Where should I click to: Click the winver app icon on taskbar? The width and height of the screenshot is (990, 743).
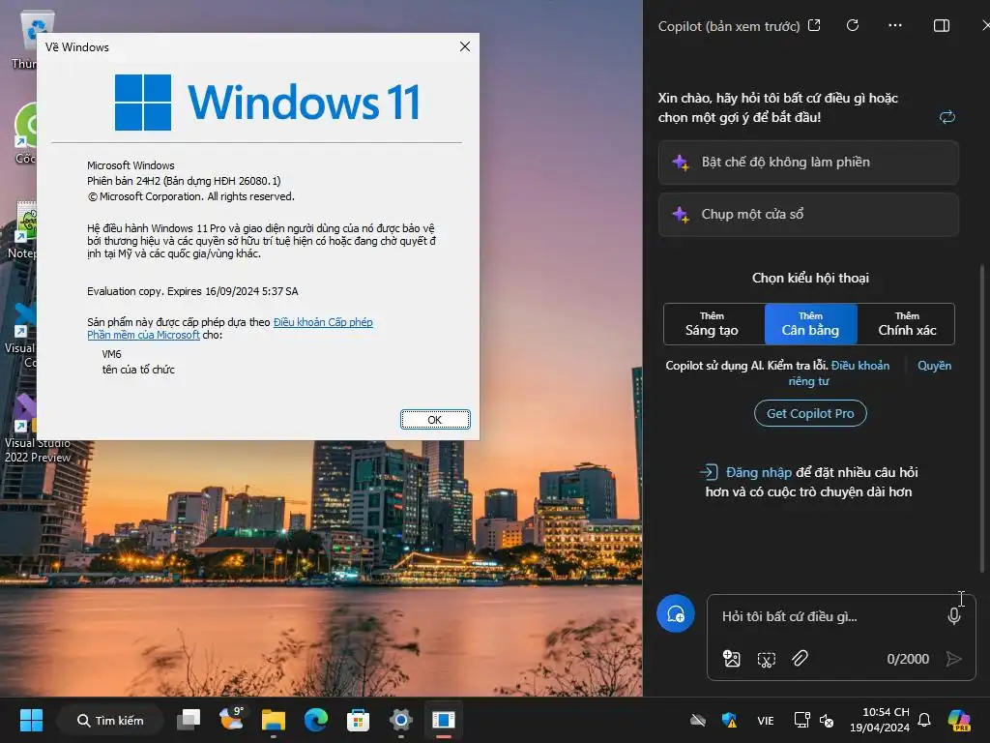tap(443, 720)
